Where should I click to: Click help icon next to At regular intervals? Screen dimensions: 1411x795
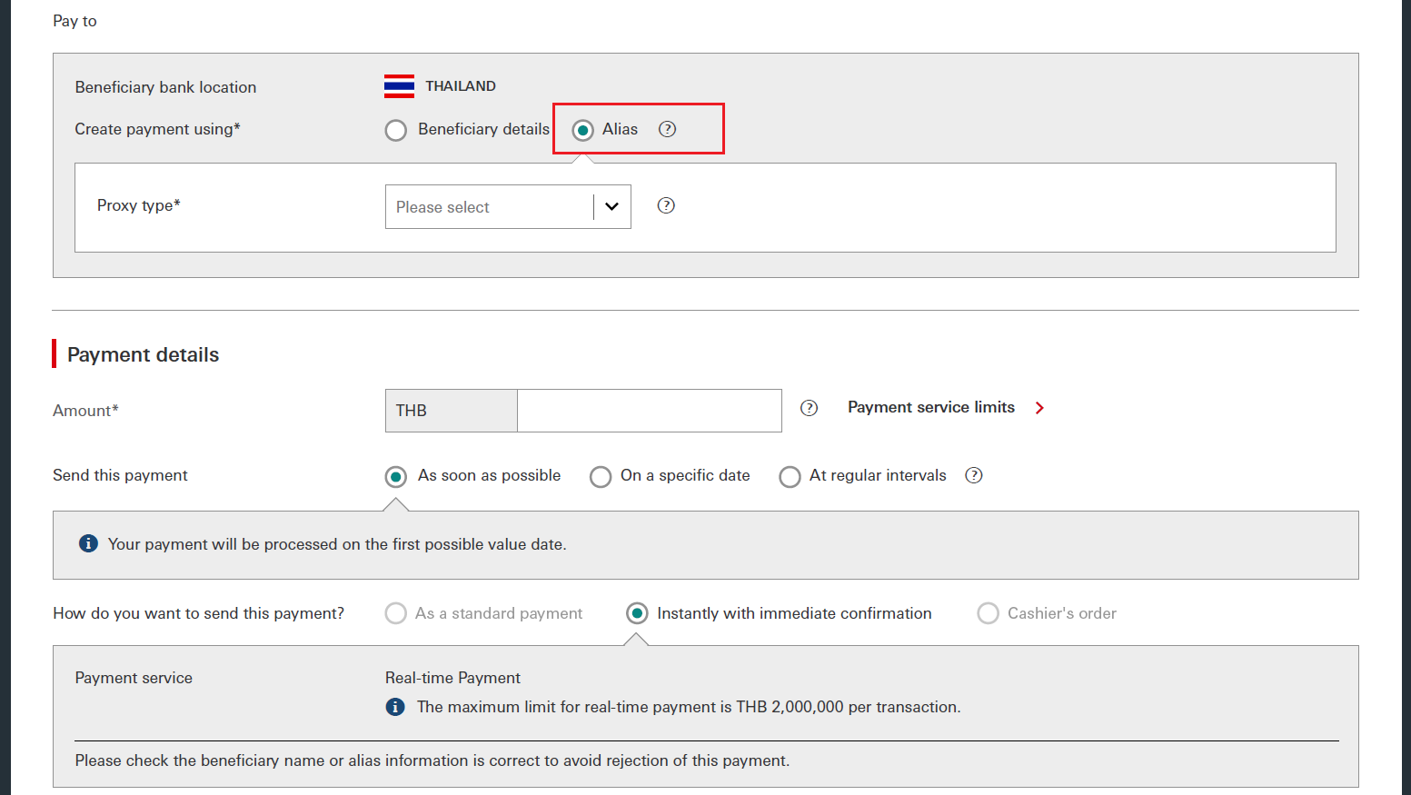(973, 475)
